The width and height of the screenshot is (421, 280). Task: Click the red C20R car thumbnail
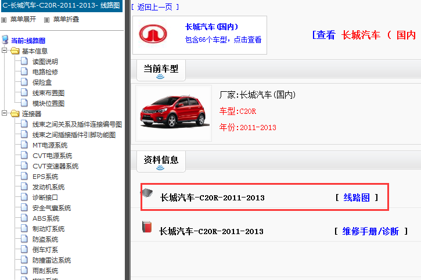pos(174,113)
